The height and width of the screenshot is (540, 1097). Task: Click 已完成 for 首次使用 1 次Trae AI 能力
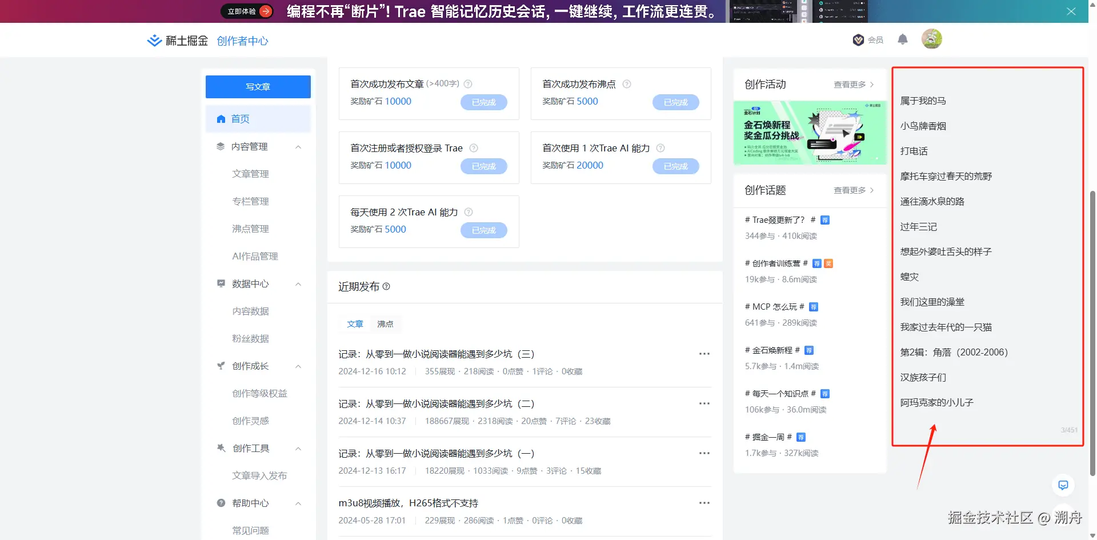(676, 166)
